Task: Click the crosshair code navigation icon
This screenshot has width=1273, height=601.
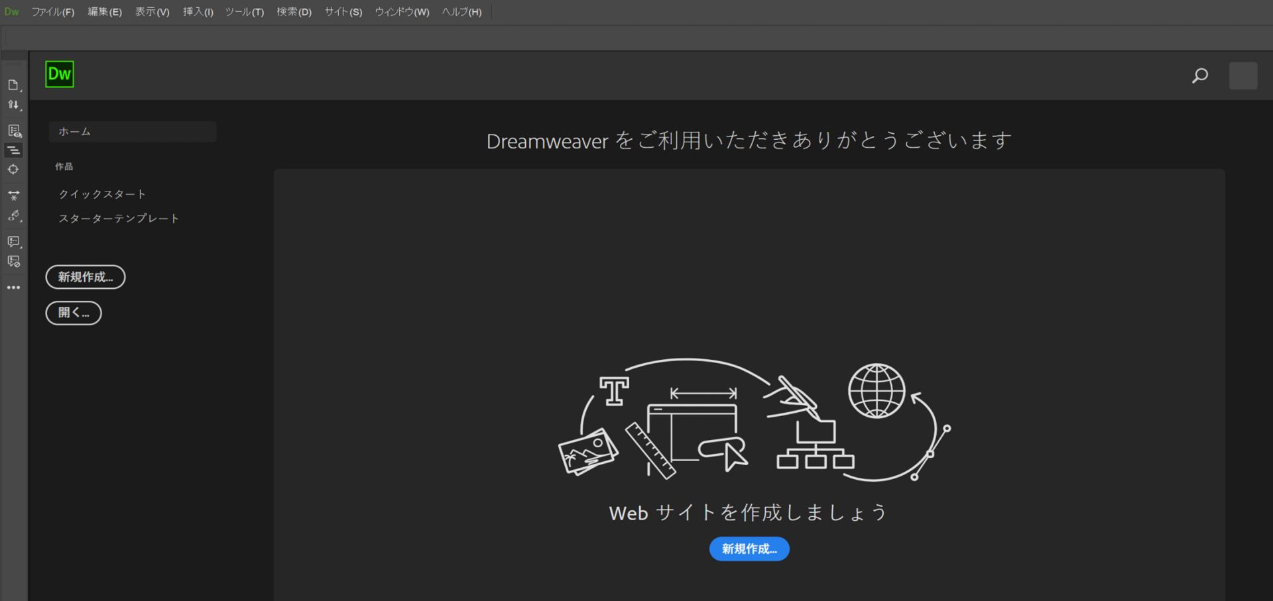Action: 13,170
